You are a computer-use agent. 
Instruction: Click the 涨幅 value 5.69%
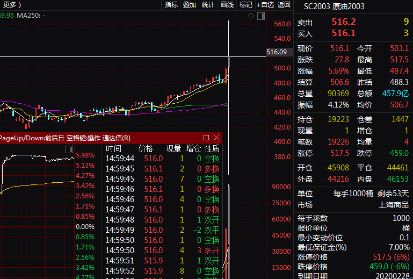[x=339, y=71]
